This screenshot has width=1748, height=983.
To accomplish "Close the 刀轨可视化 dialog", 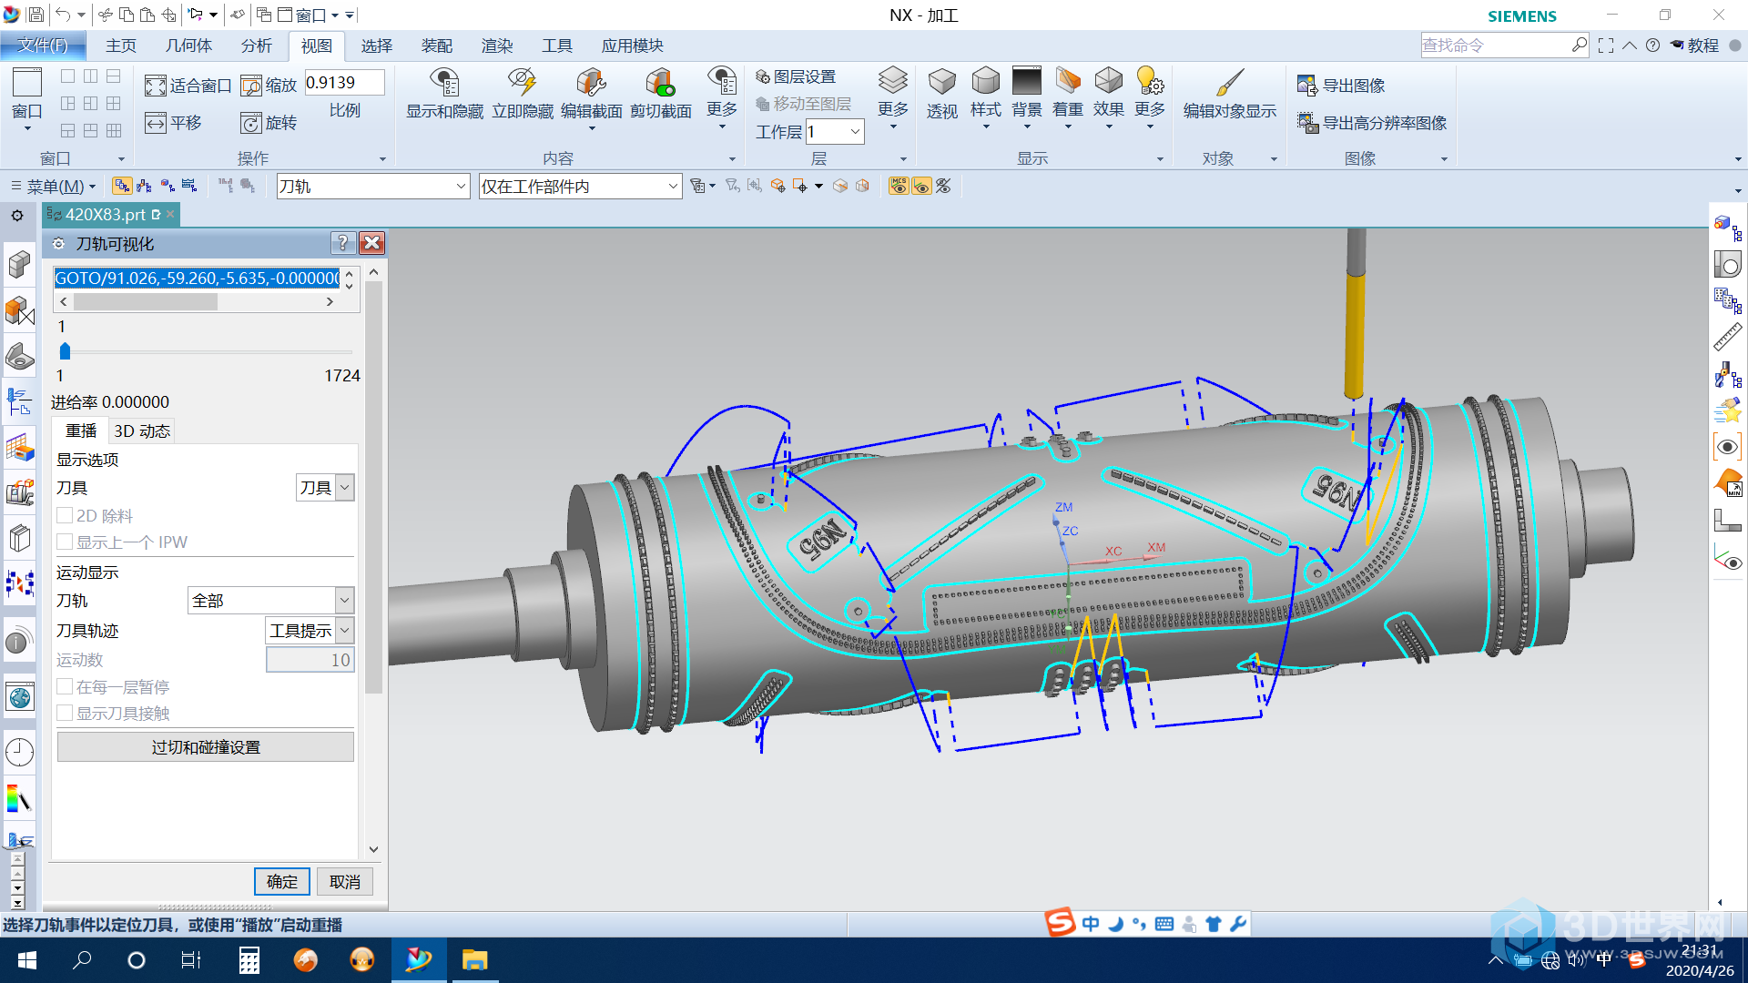I will [x=371, y=243].
